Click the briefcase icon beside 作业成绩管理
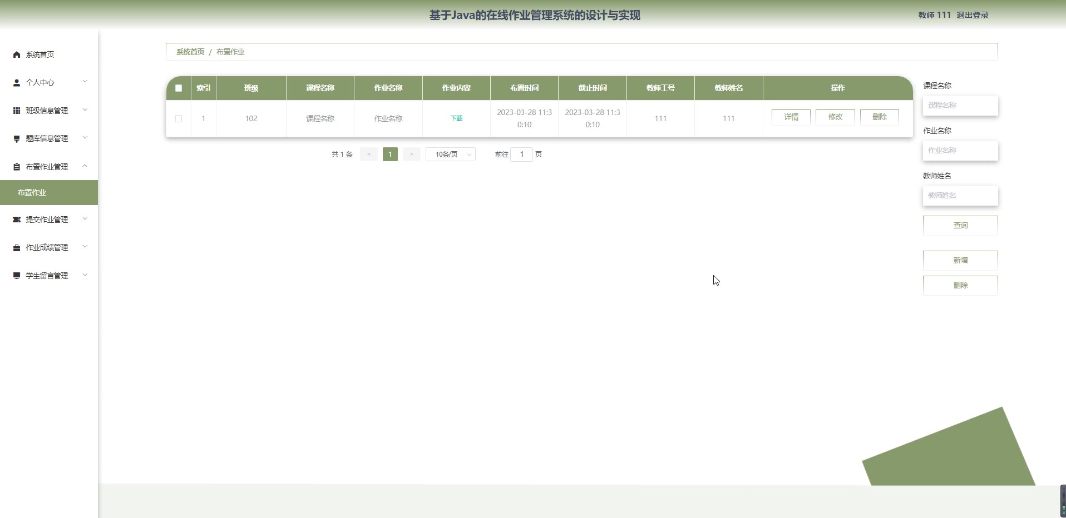1066x518 pixels. point(17,247)
